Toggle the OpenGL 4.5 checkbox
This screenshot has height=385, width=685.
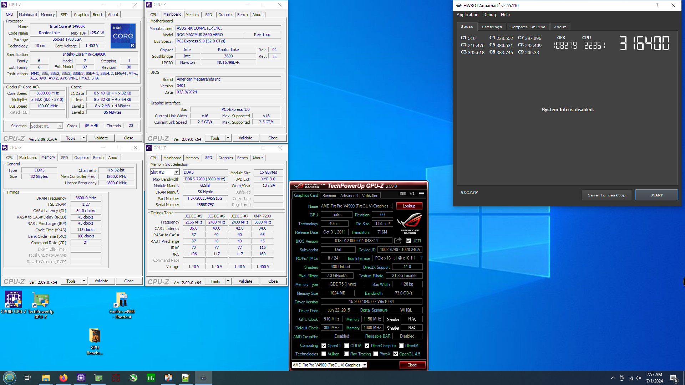tap(395, 354)
